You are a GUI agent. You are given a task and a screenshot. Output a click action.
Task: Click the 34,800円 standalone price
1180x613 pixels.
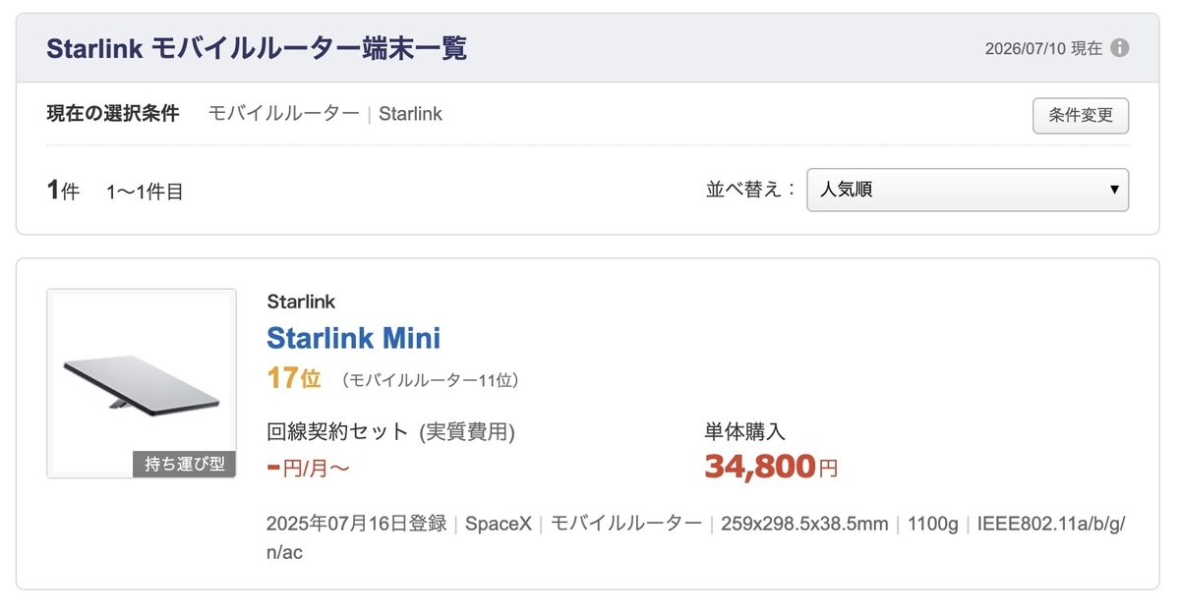pyautogui.click(x=771, y=467)
